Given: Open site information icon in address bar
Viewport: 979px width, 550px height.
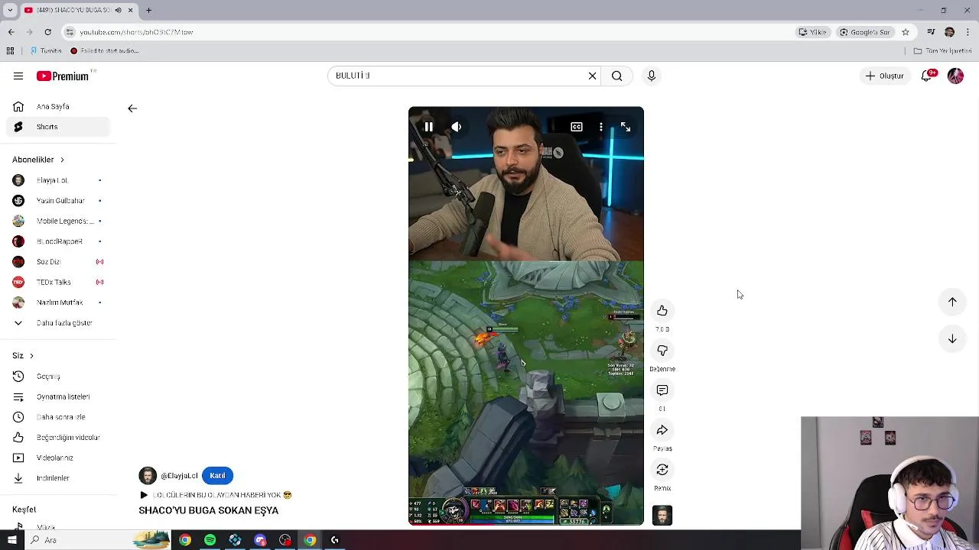Looking at the screenshot, I should click(x=70, y=32).
